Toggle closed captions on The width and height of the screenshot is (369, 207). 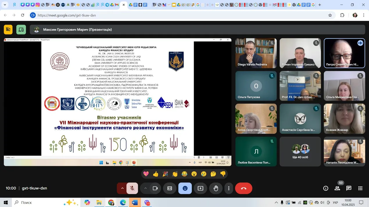click(170, 188)
